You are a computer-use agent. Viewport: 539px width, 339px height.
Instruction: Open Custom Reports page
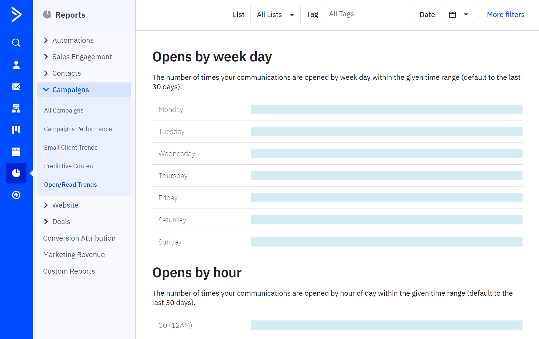coord(69,271)
